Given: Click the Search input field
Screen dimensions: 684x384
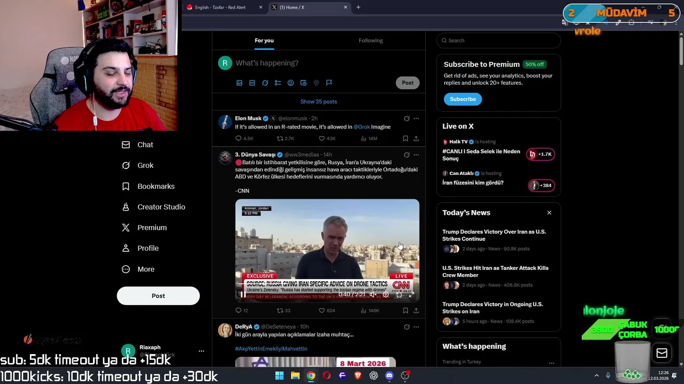Looking at the screenshot, I should [499, 41].
